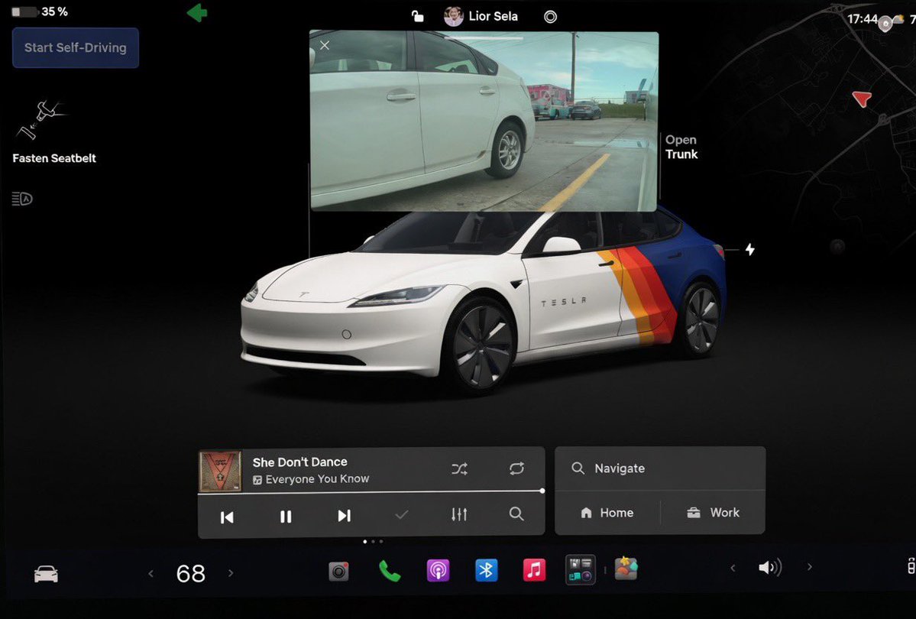Navigate to Home
The height and width of the screenshot is (619, 916).
click(607, 513)
